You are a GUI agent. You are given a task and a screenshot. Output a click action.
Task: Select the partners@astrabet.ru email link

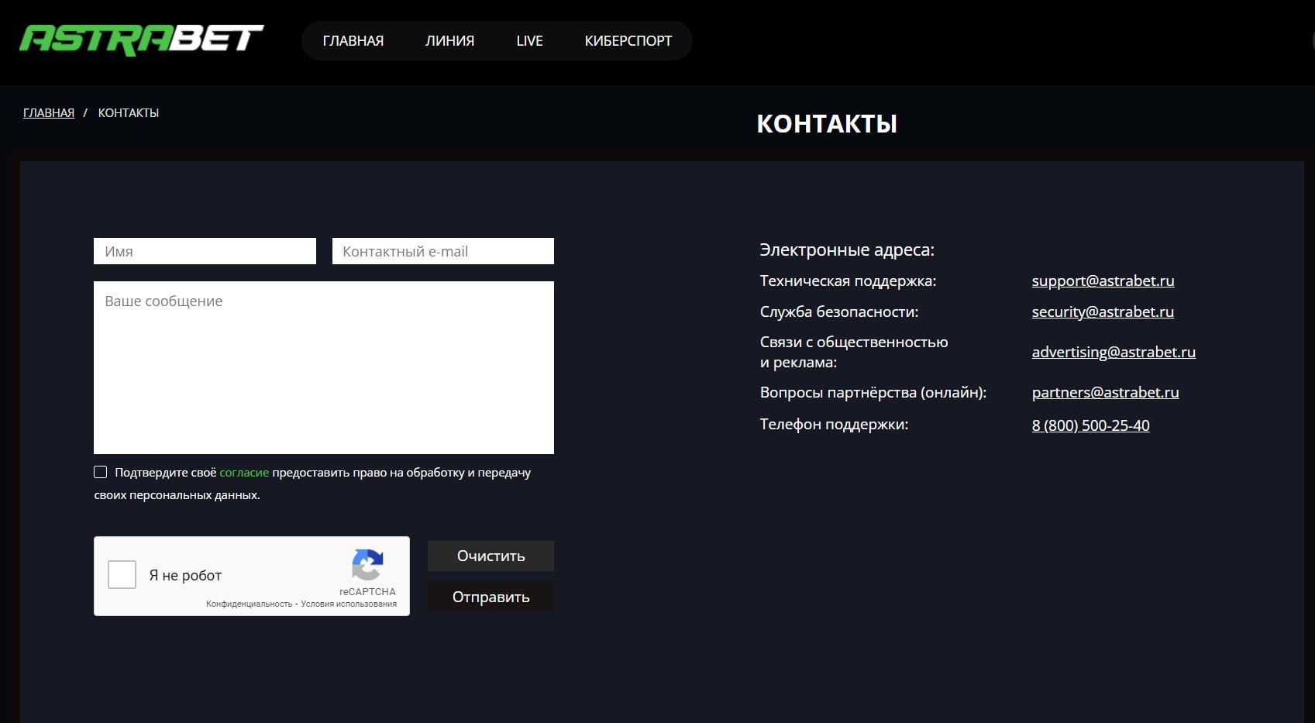pyautogui.click(x=1105, y=393)
